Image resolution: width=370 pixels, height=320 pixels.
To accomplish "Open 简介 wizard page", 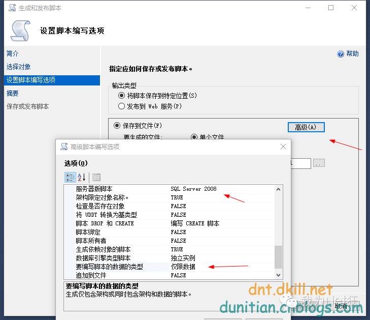I will click(12, 53).
